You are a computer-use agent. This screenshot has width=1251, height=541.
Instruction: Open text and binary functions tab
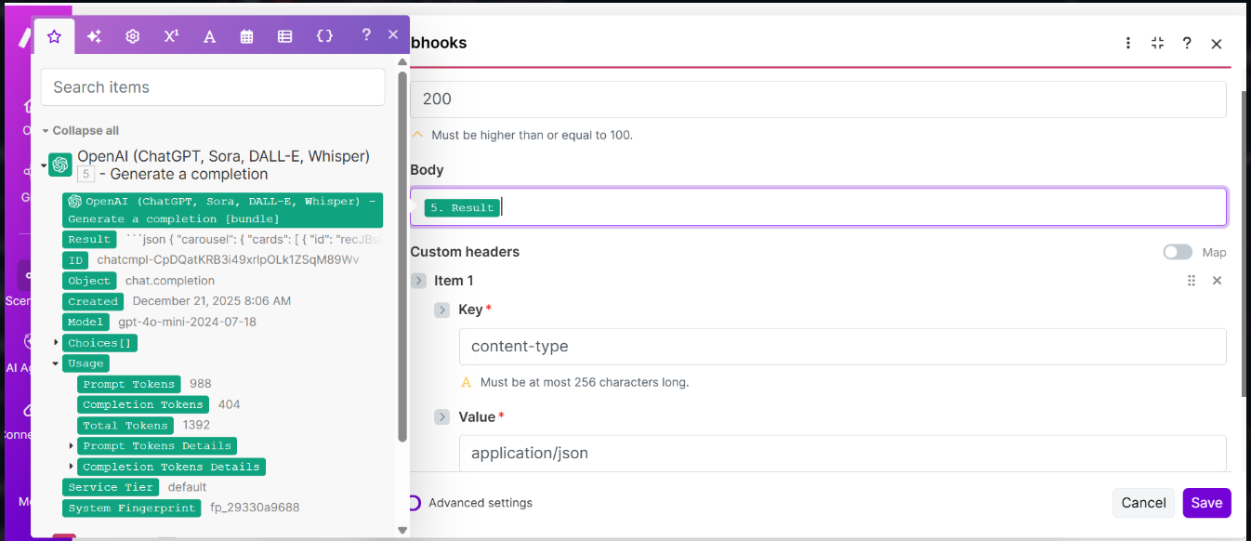[210, 36]
